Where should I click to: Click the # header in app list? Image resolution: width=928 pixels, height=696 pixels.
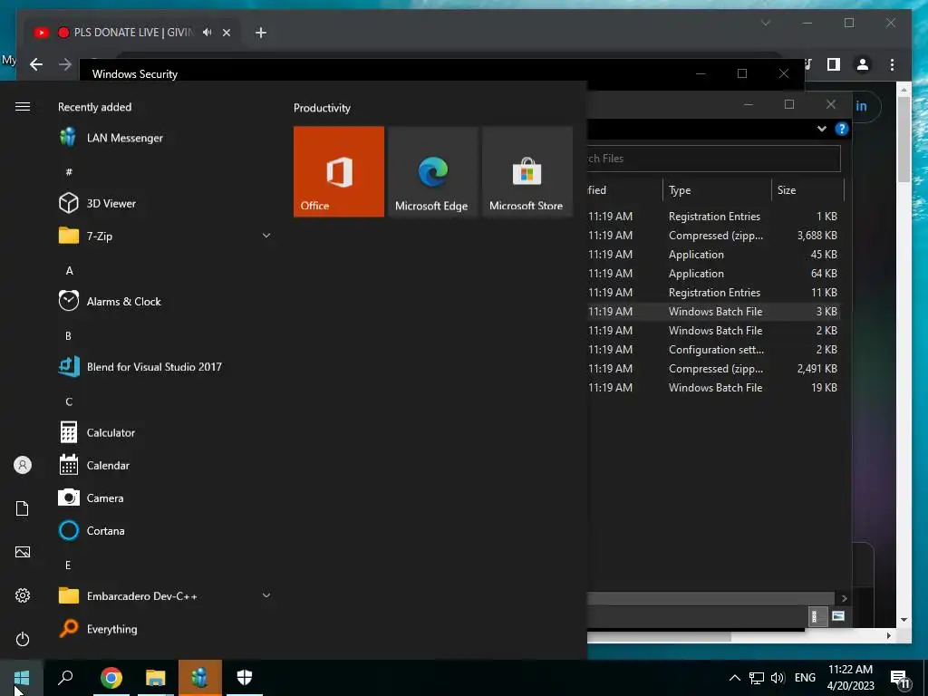click(x=69, y=172)
